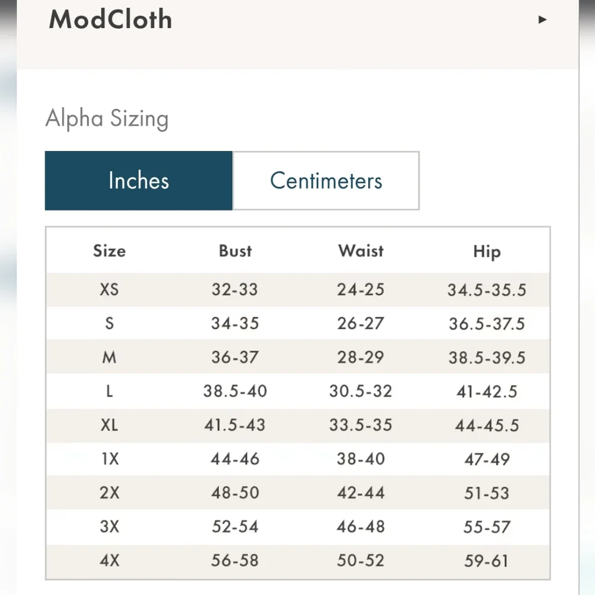Switch to the Inches tab

(139, 181)
